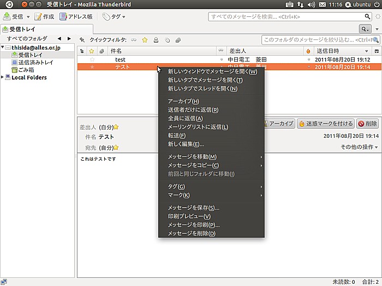
Task: Select ごみ箱 trash folder
Action: pos(23,70)
